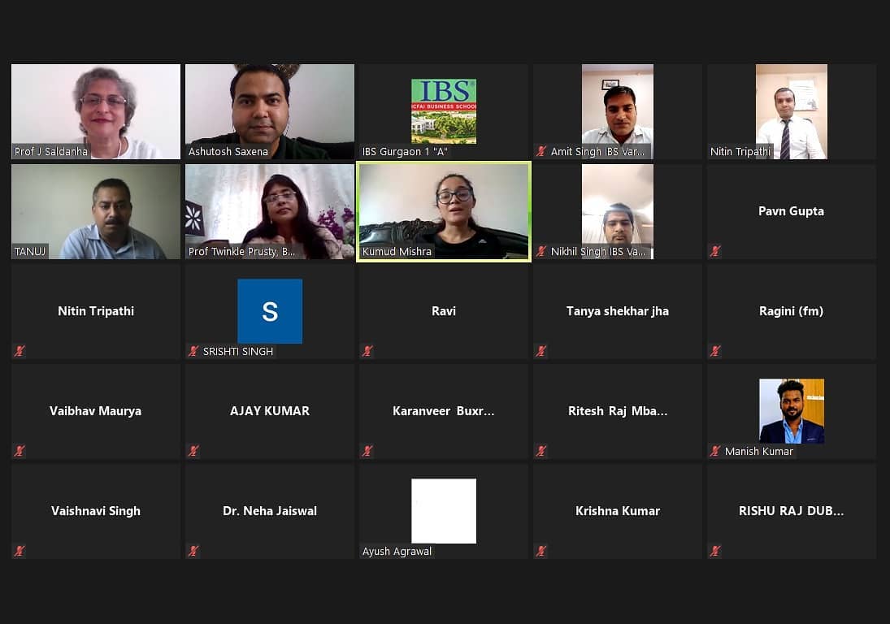
Task: Click muted mic icon beside Manish Kumar name
Action: [715, 451]
